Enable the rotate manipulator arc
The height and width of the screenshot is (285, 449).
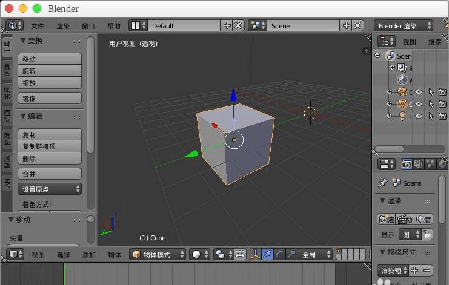pos(279,254)
